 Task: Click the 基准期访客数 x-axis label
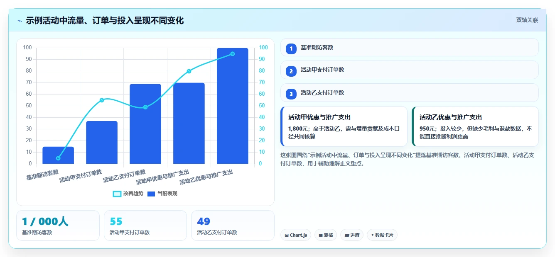(42, 175)
